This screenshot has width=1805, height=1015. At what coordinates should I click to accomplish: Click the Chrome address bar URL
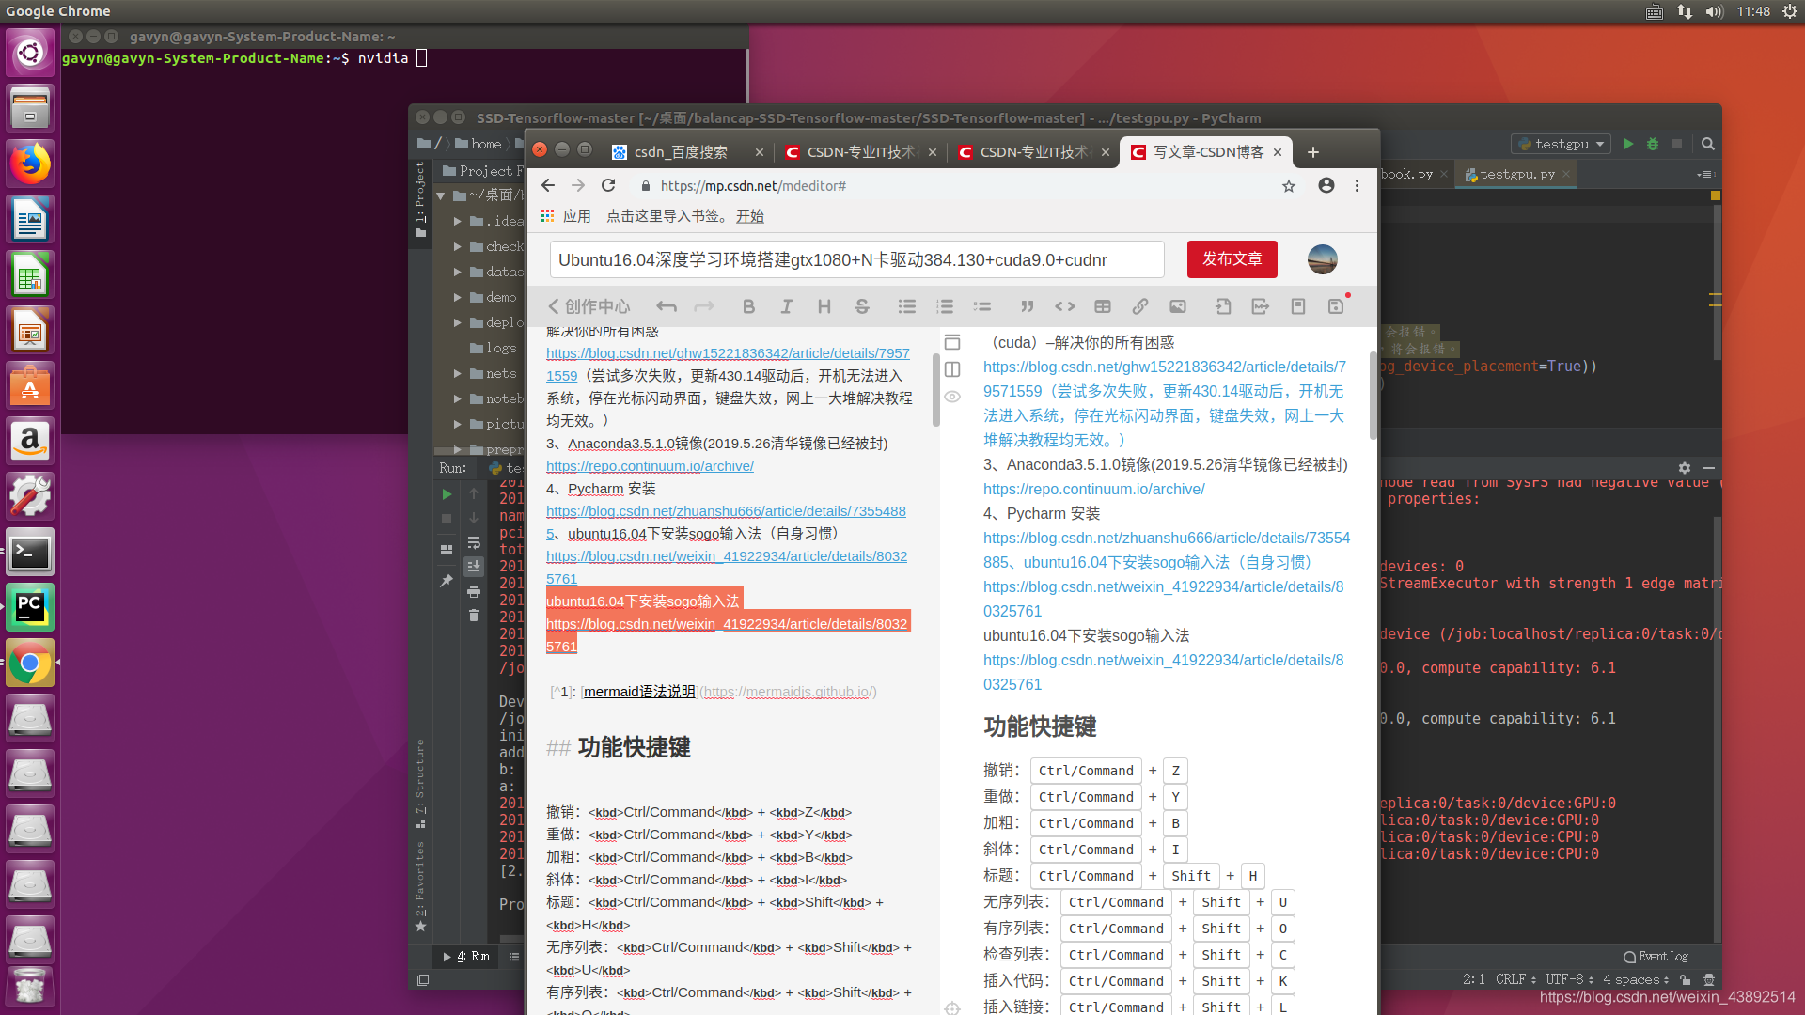tap(753, 186)
